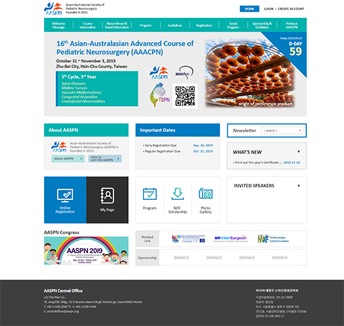Open the Guidelines menu item
Viewport: 344px width, 326px height.
175,26
